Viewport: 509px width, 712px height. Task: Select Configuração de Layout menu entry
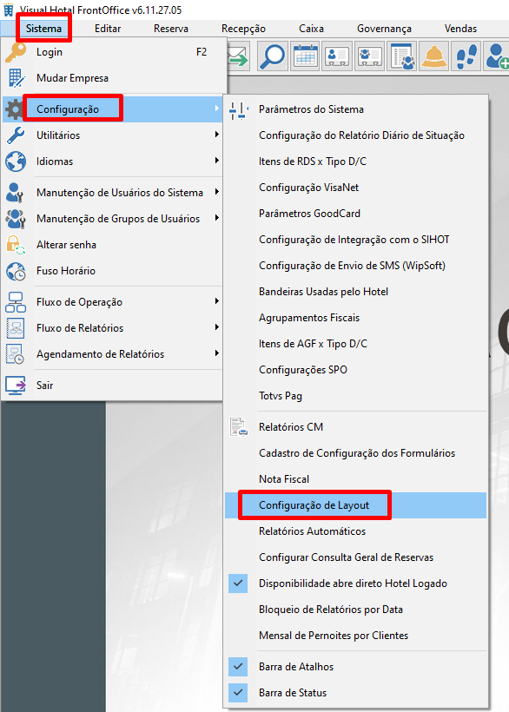[x=355, y=505]
